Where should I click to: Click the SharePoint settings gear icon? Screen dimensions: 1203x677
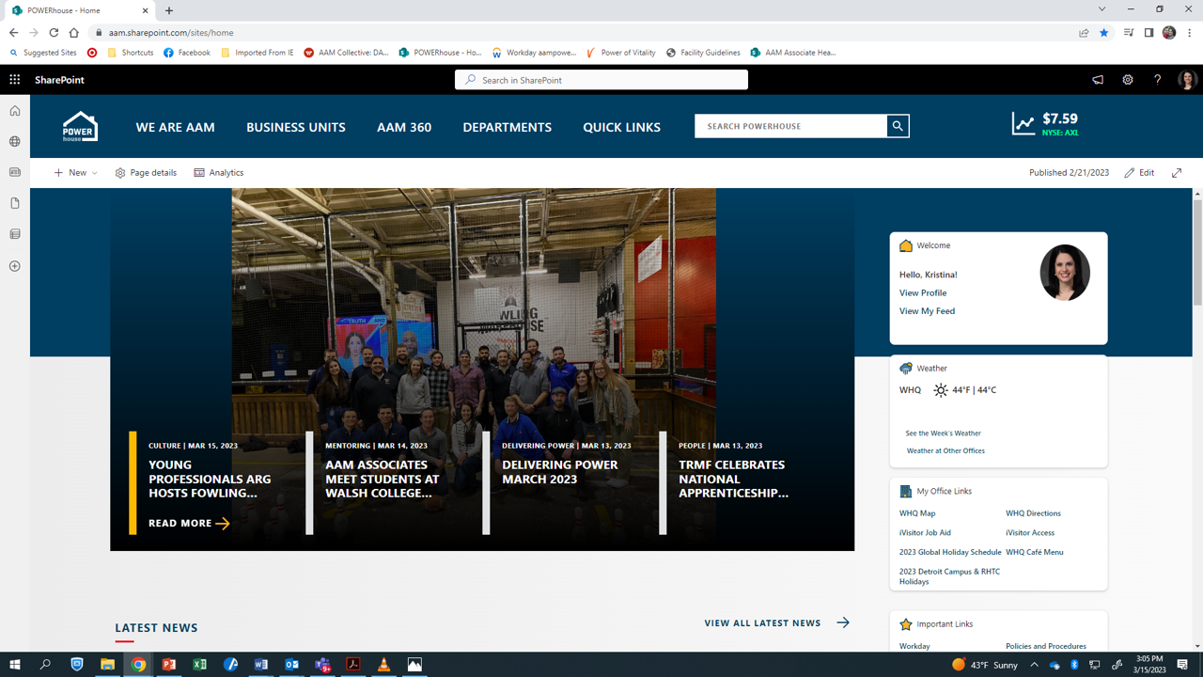1128,80
